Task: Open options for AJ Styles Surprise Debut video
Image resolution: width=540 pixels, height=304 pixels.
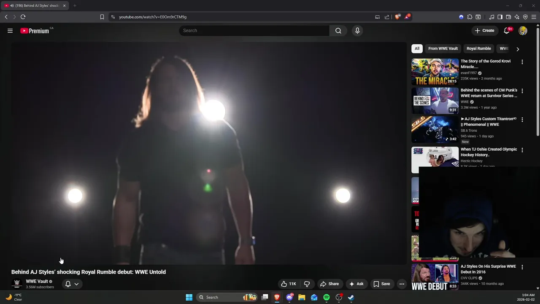Action: pos(522,267)
